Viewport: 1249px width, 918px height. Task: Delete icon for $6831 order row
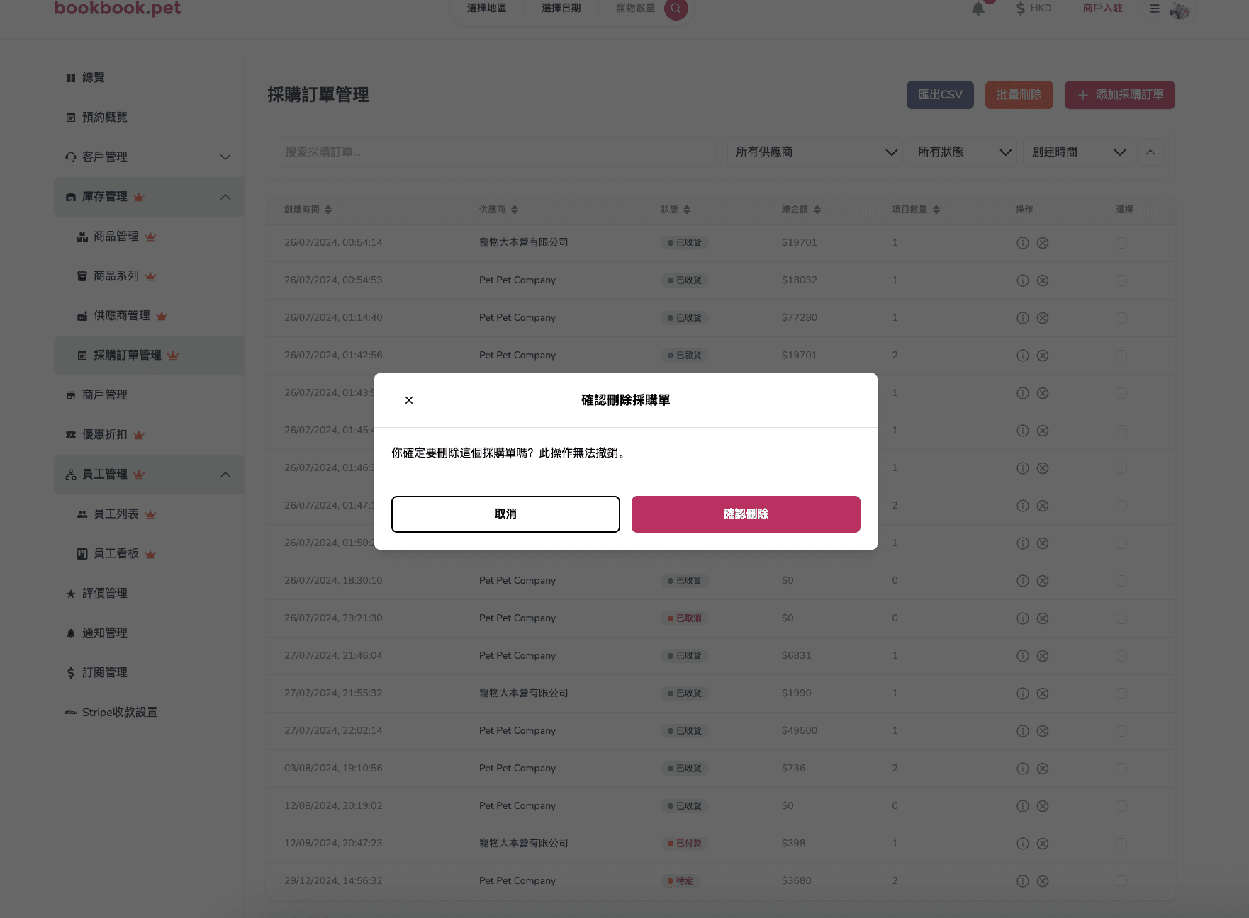point(1043,656)
